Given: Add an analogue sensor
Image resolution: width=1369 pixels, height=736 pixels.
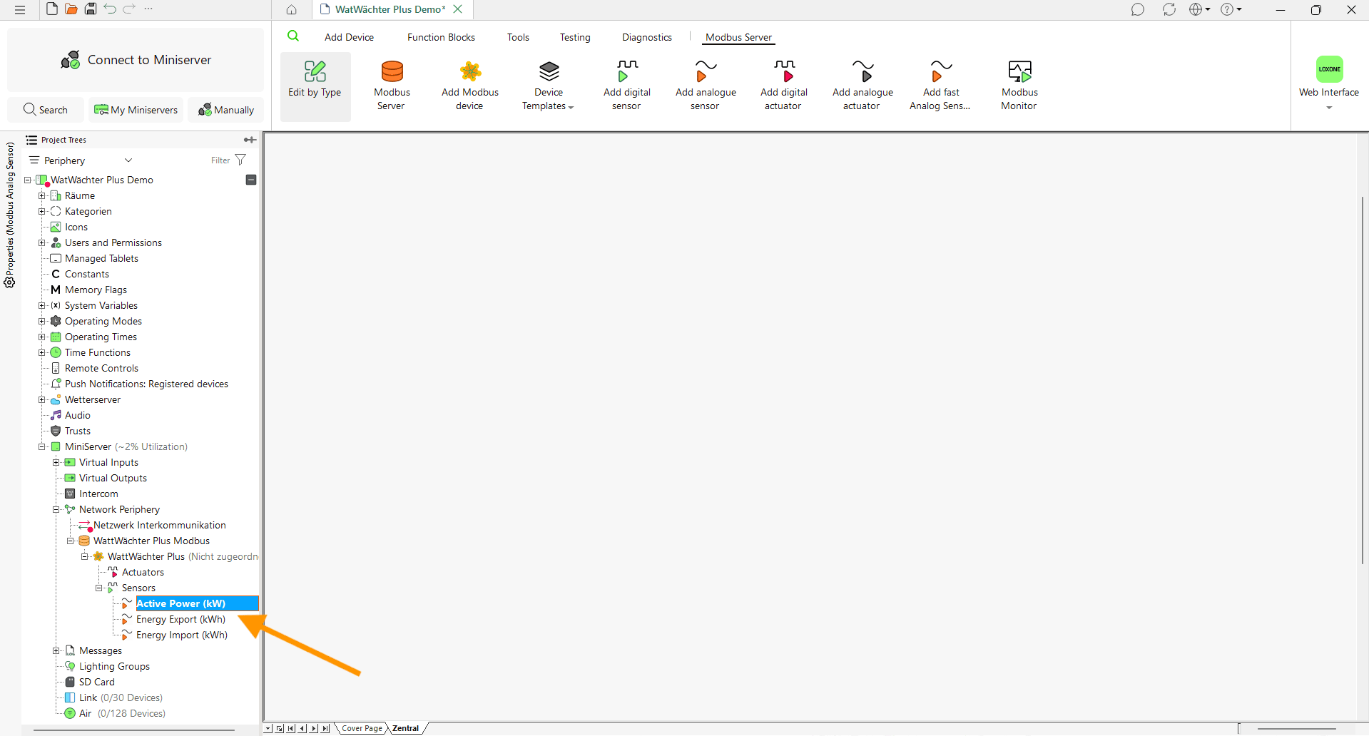Looking at the screenshot, I should [706, 86].
